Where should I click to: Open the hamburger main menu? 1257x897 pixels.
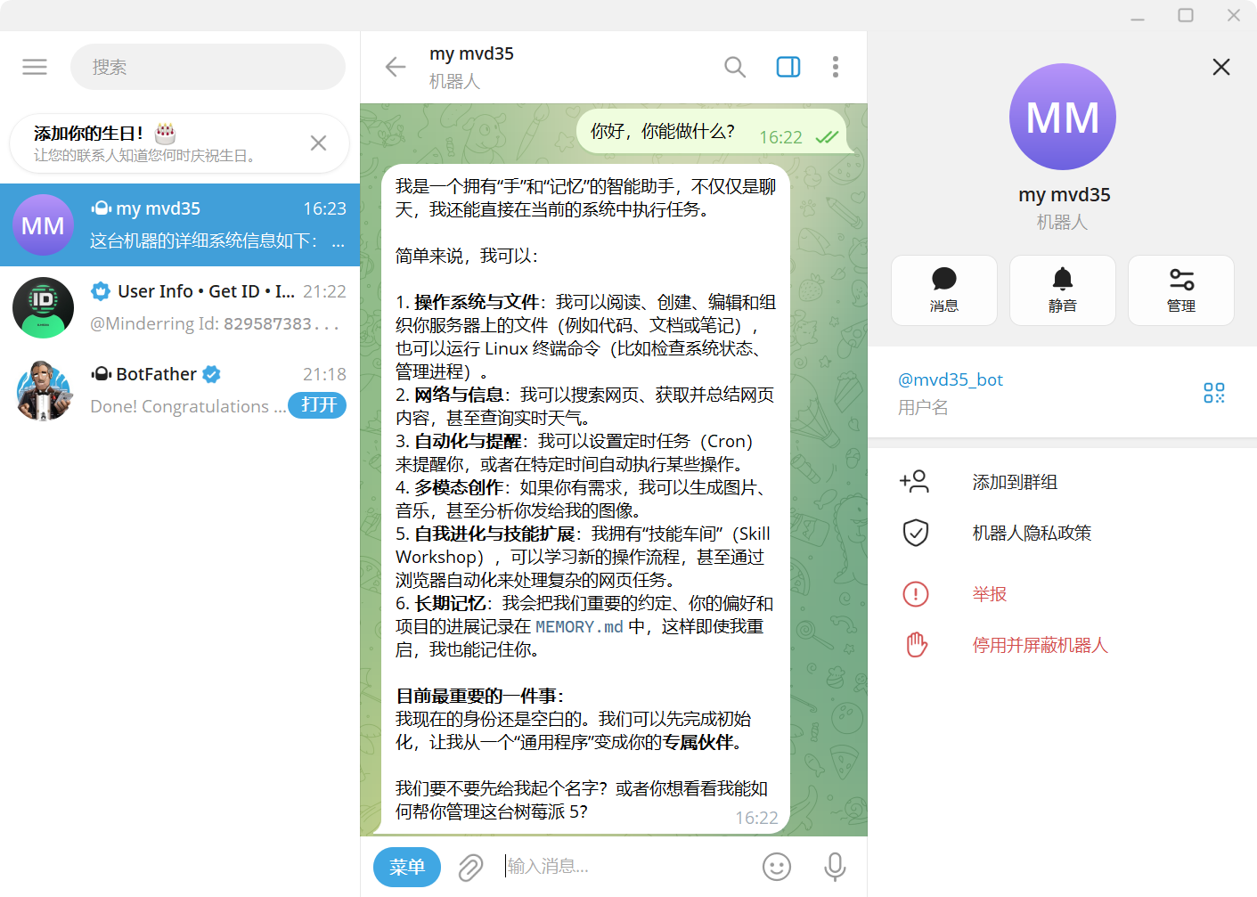click(35, 67)
